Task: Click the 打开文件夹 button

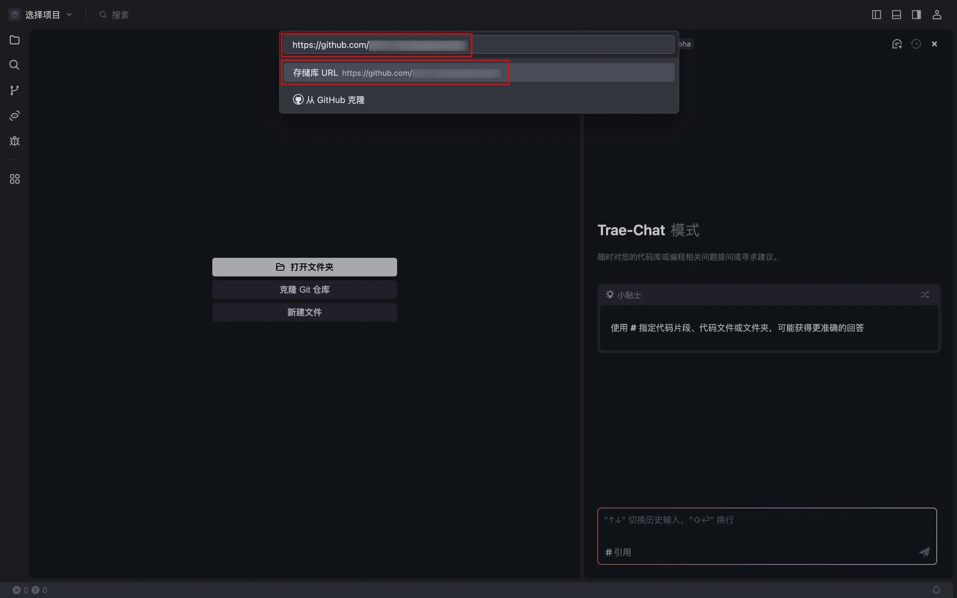Action: pos(304,267)
